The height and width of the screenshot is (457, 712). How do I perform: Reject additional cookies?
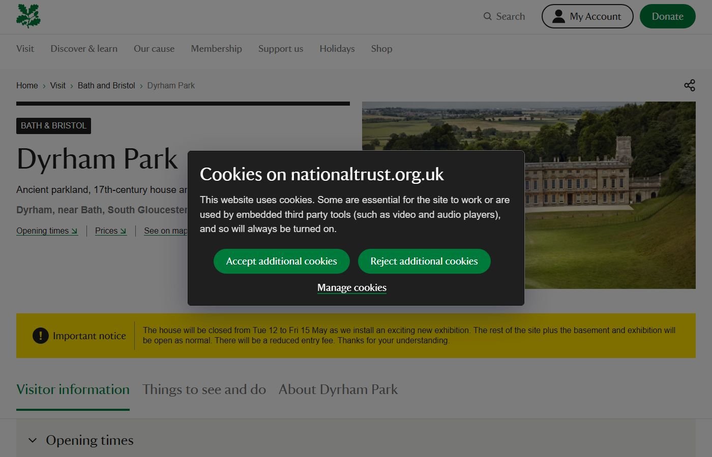pos(424,261)
